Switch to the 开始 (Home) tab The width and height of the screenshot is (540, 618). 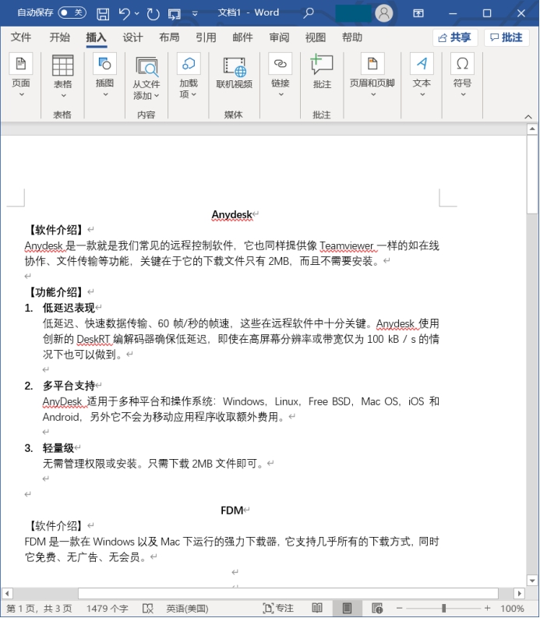pos(59,37)
